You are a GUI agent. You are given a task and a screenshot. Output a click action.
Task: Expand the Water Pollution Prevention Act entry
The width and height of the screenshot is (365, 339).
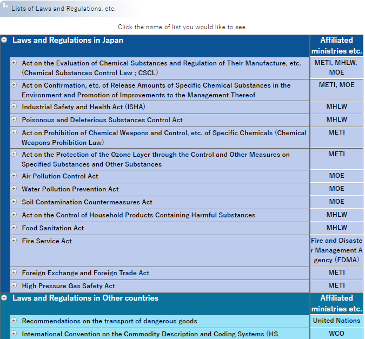(14, 189)
